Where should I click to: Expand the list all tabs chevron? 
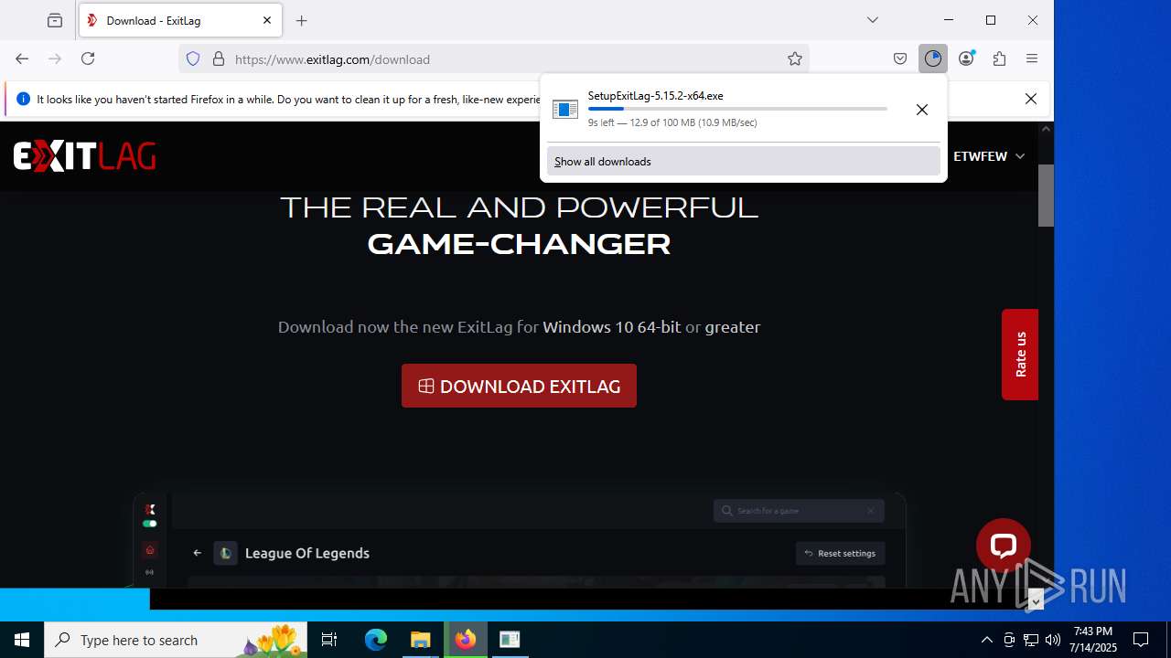point(873,20)
